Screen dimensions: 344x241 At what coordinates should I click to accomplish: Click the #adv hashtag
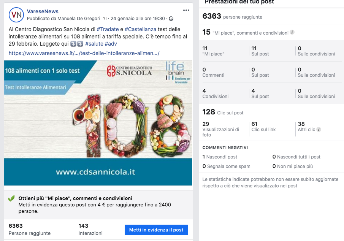111,44
